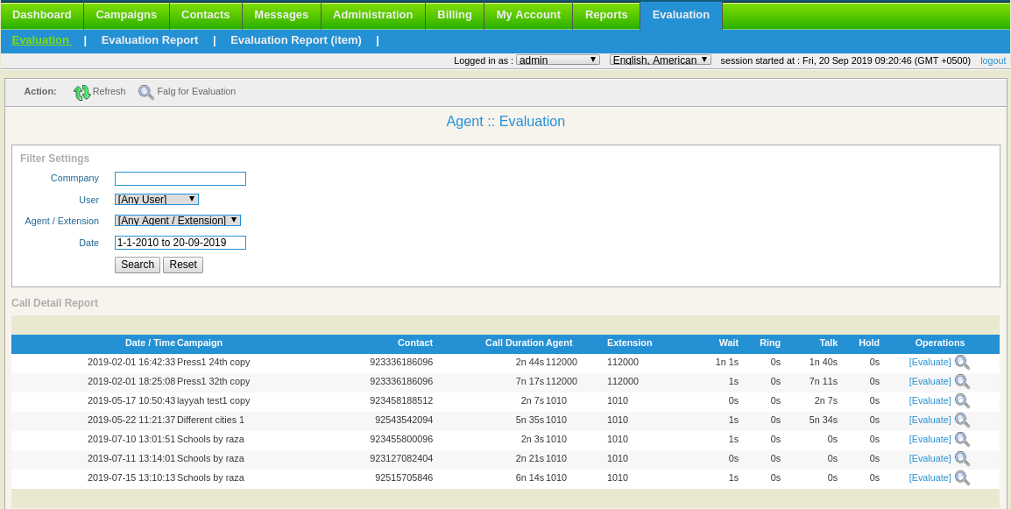Open the Reports tab

point(606,15)
